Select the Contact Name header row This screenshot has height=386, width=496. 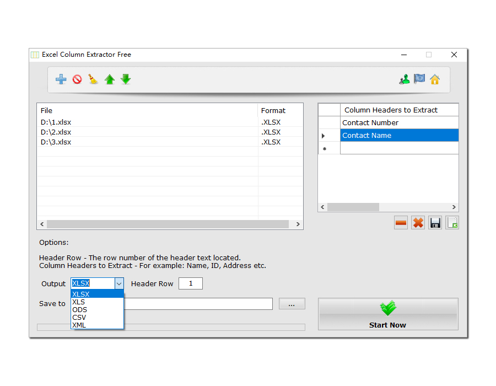tap(399, 136)
